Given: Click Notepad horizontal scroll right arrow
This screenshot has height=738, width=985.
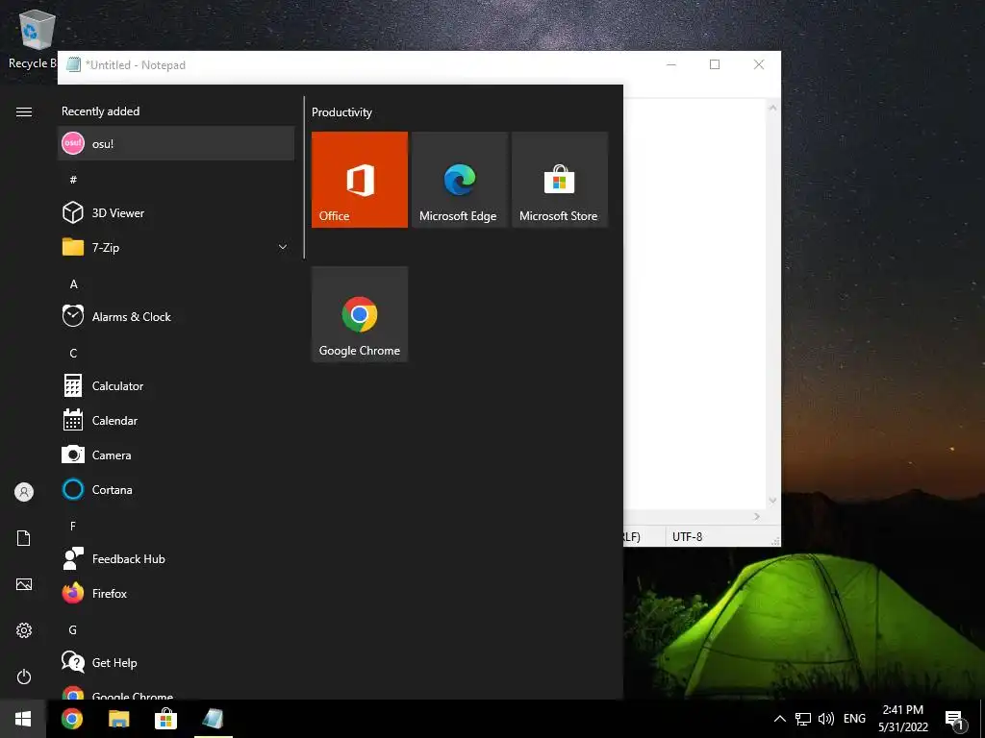Looking at the screenshot, I should (757, 516).
